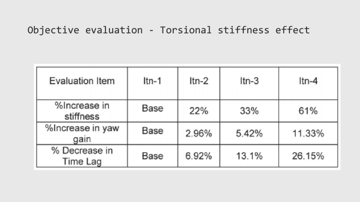This screenshot has width=360, height=202.
Task: Select the 26.15% time lag cell
Action: tap(308, 156)
